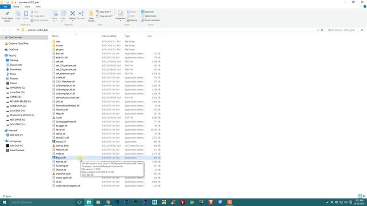The width and height of the screenshot is (367, 206).
Task: Click Paste shortcut in ribbon
Action: point(40,21)
